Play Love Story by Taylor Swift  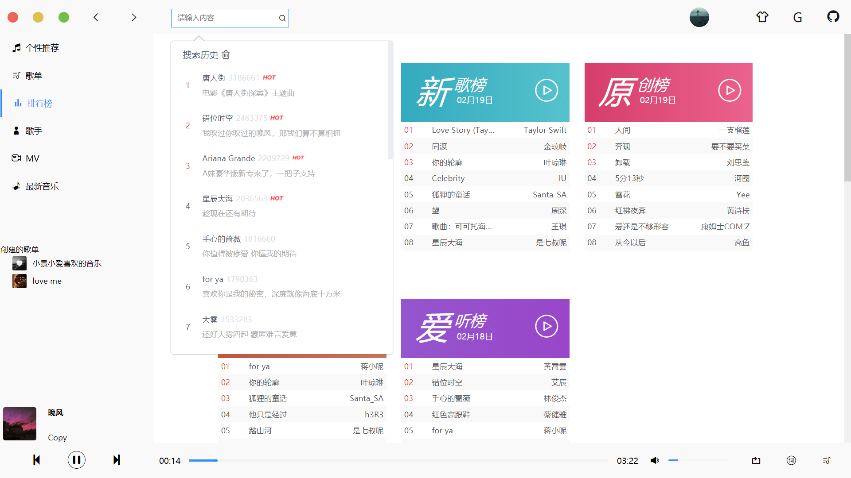[x=485, y=130]
